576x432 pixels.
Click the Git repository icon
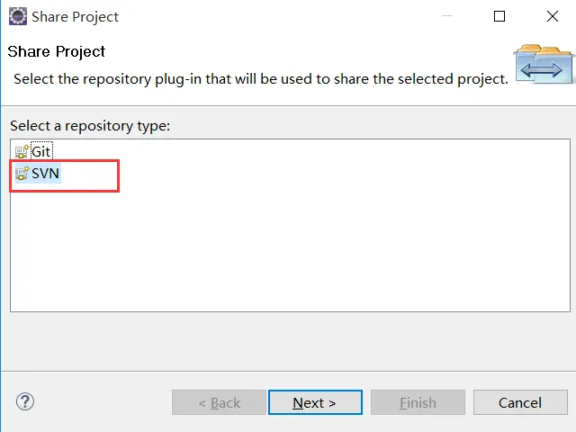[22, 151]
